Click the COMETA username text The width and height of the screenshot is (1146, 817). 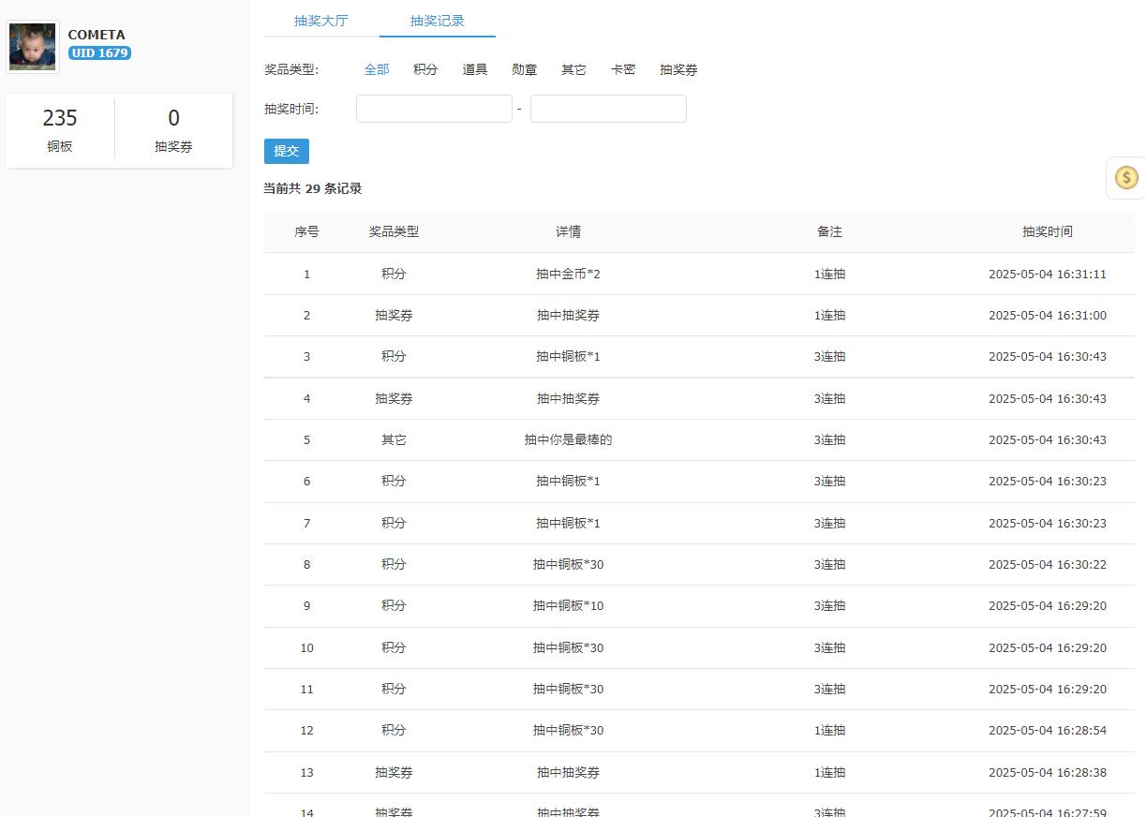96,34
